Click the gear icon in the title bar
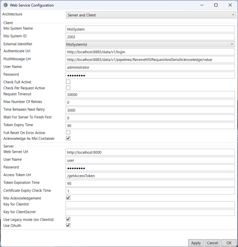This screenshot has height=247, width=238. tap(5, 5)
